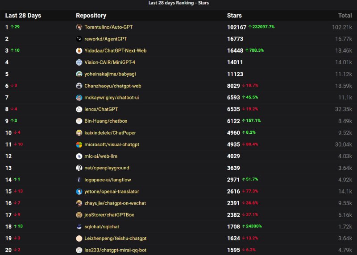Open the nat/openplayground repository link
Viewport: 357px width, 255px height.
(107, 168)
